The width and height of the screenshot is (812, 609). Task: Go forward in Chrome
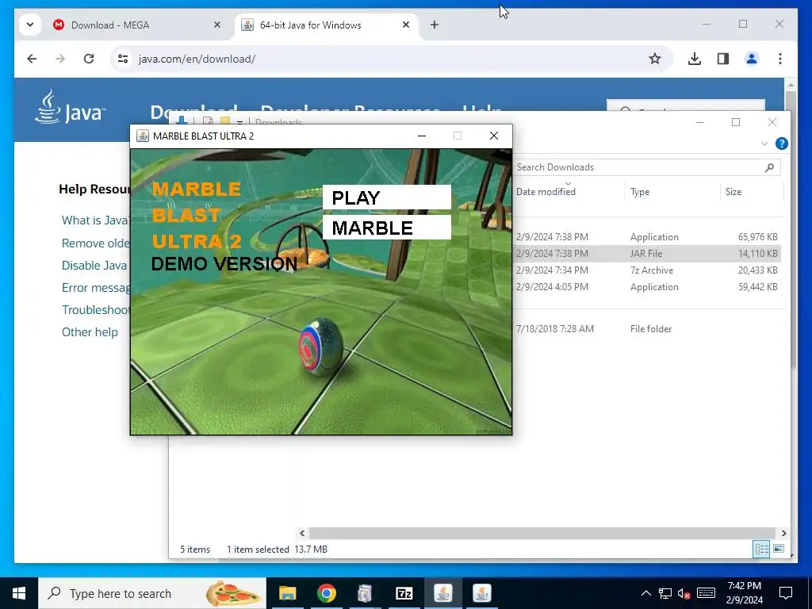[x=60, y=59]
